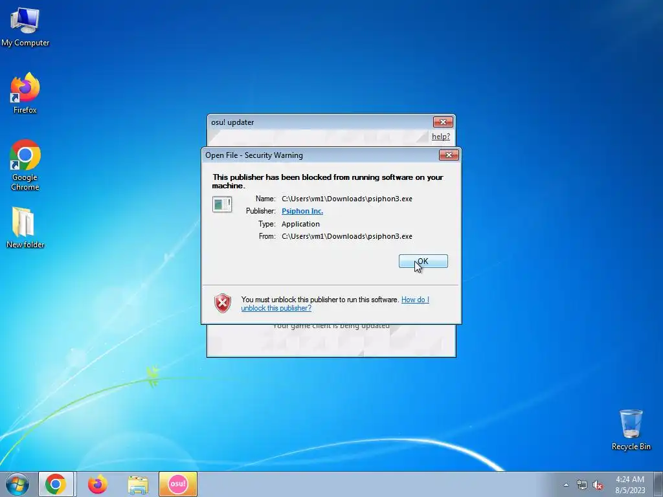Viewport: 663px width, 497px height.
Task: Select the Recycle Bin icon
Action: (631, 430)
